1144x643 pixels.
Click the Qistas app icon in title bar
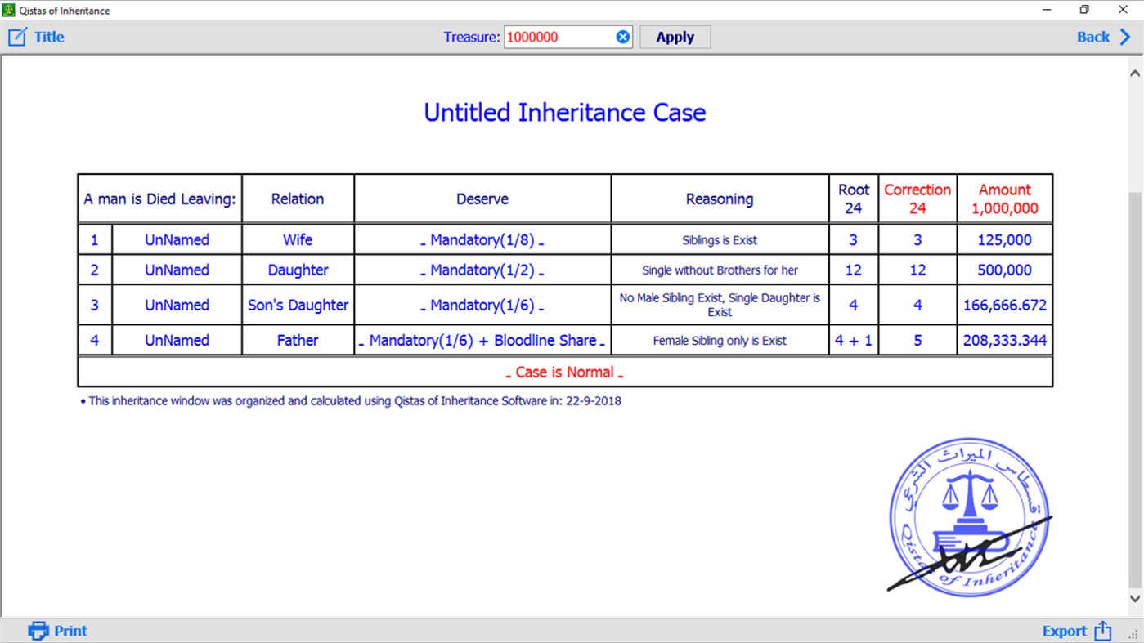pos(8,10)
